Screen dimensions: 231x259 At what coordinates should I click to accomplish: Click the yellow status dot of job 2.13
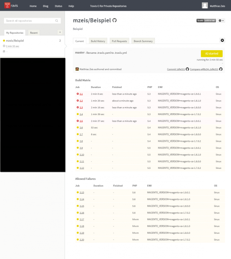pos(78,192)
